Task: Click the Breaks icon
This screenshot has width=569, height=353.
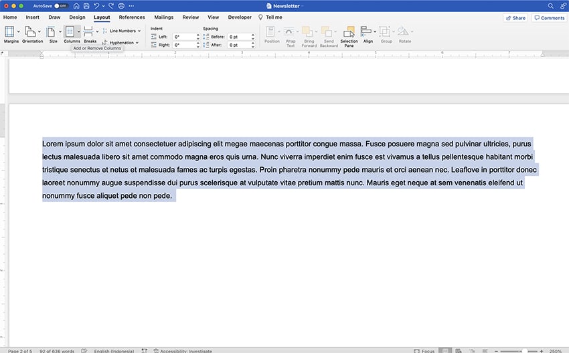Action: click(x=88, y=31)
